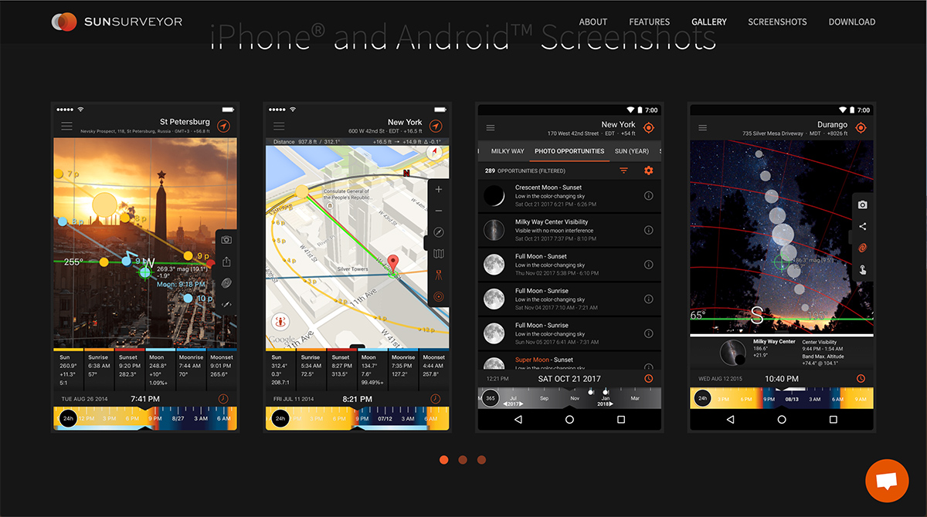Open hamburger menu in St Petersburg screenshot
The image size is (927, 517).
point(67,126)
